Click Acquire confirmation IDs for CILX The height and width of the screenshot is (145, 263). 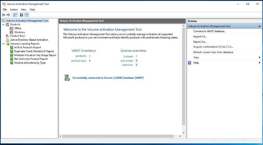pos(213,47)
